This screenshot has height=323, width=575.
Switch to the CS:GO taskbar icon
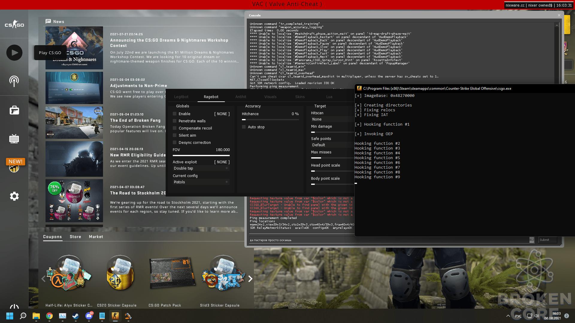[115, 316]
